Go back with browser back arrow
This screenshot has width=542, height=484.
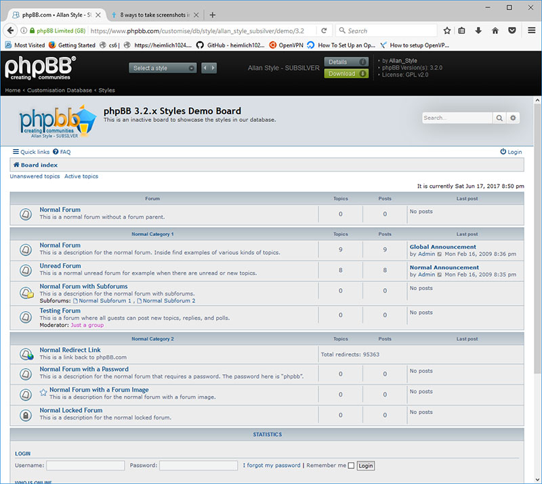10,31
